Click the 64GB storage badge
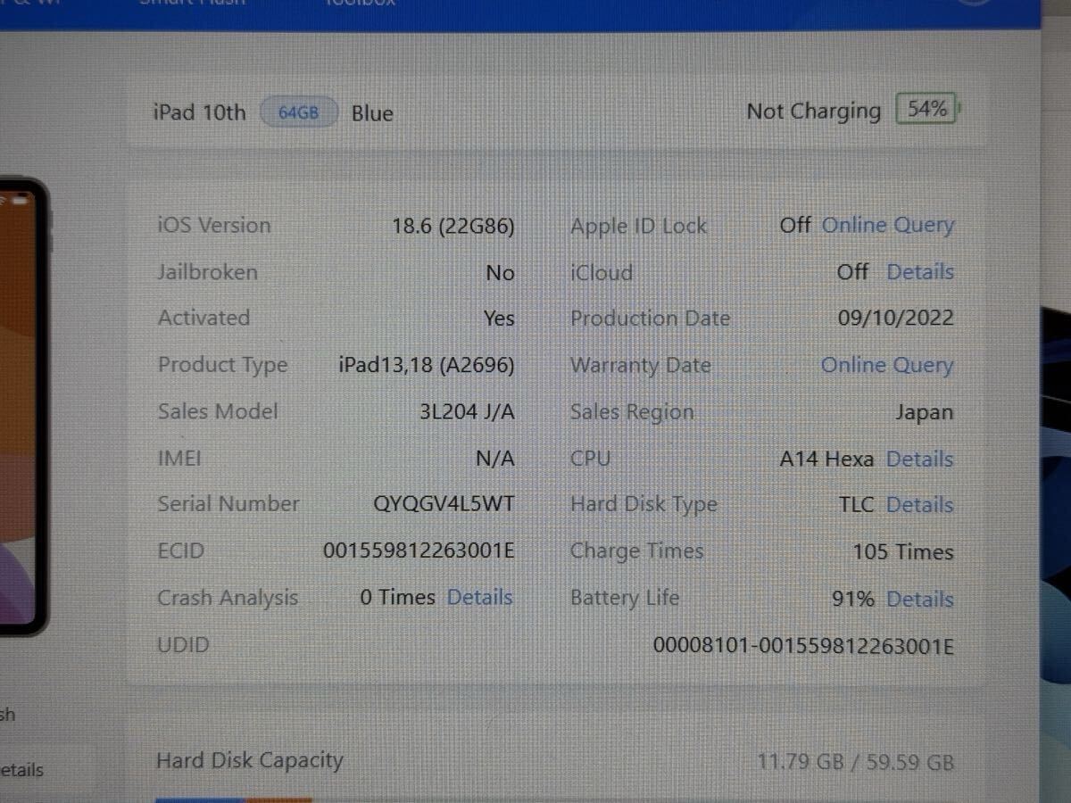1071x803 pixels. (298, 113)
